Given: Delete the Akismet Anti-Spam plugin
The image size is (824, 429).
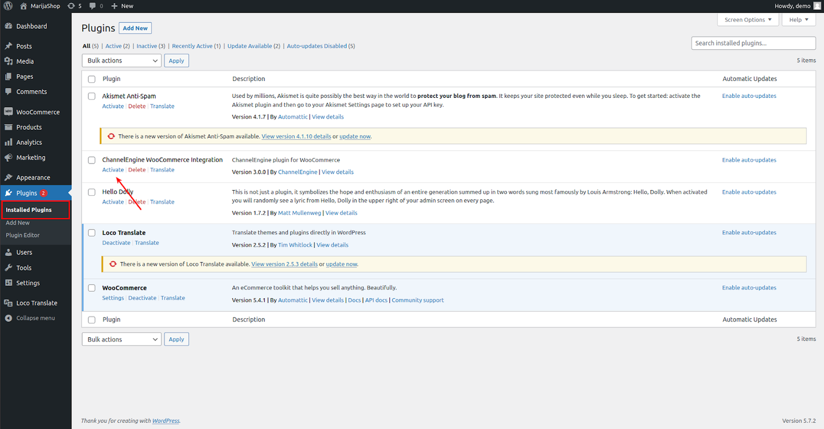Looking at the screenshot, I should coord(137,106).
